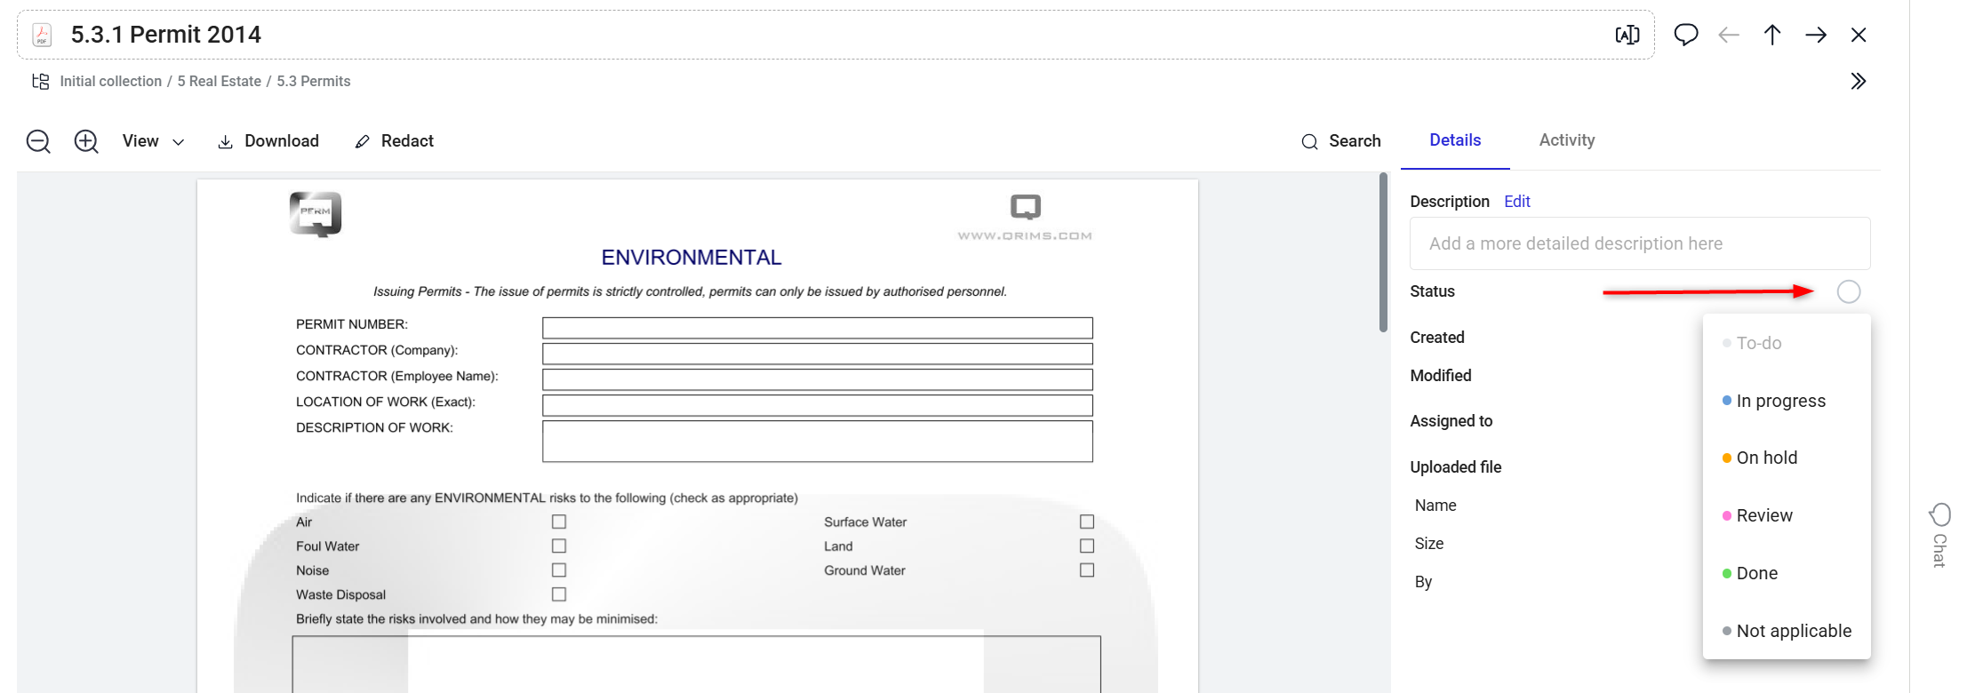Image resolution: width=1967 pixels, height=693 pixels.
Task: Open the Chat side panel
Action: pyautogui.click(x=1939, y=535)
